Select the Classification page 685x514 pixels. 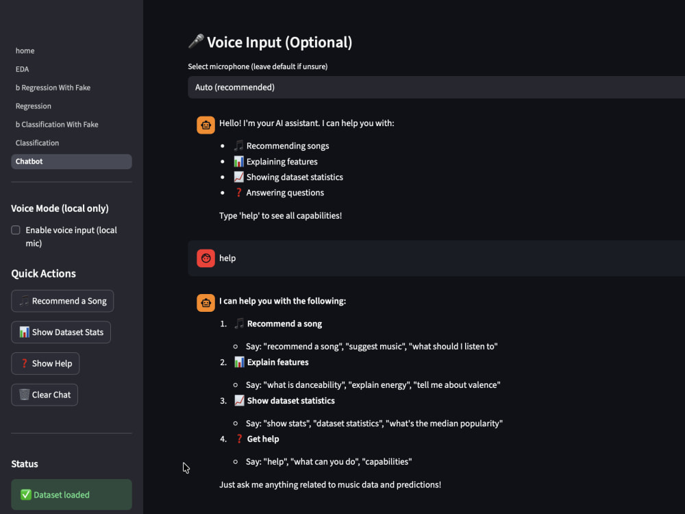[x=37, y=143]
